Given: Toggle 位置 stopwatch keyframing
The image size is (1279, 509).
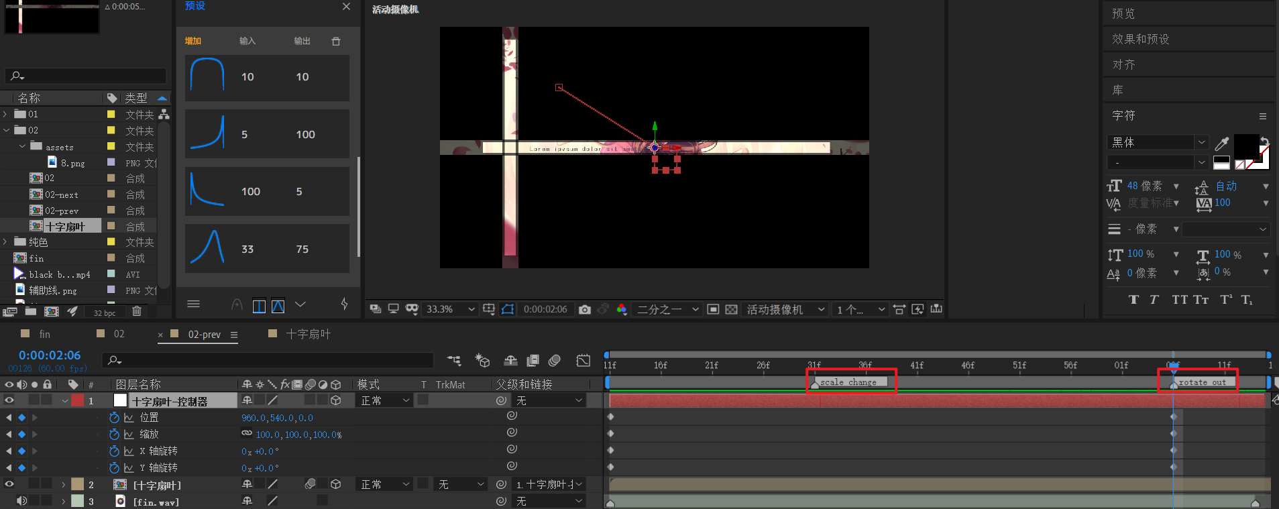Looking at the screenshot, I should (x=114, y=417).
